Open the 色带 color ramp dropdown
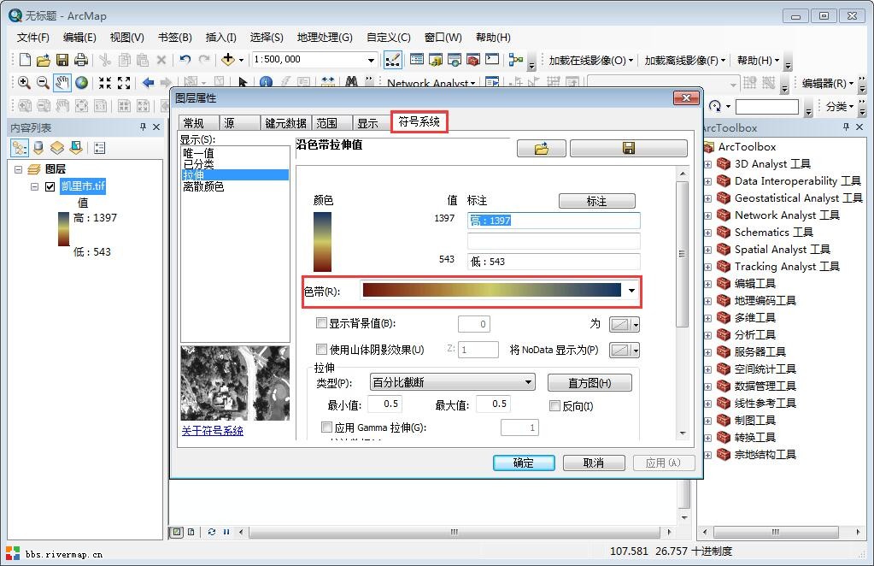The width and height of the screenshot is (874, 566). point(631,291)
